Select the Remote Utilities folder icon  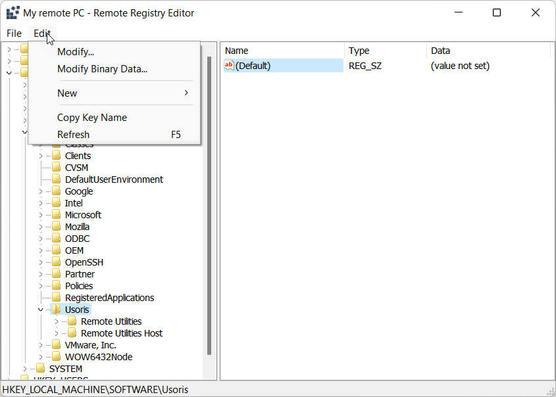[72, 321]
